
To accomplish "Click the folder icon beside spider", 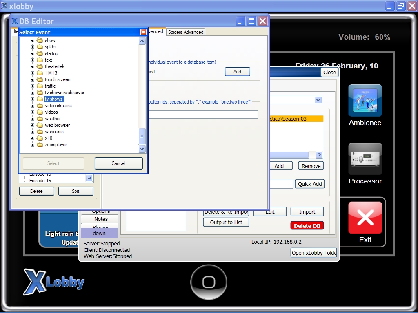I will (40, 47).
